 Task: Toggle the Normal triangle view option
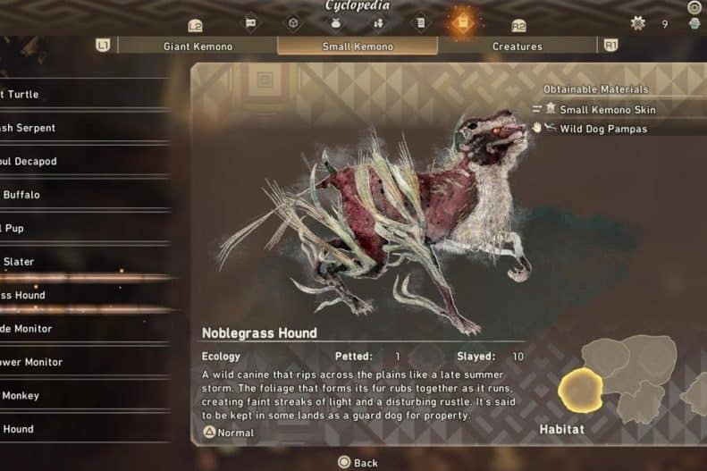229,433
